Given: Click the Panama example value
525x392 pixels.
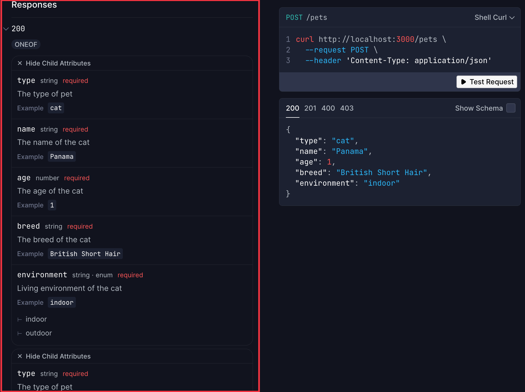Looking at the screenshot, I should pos(62,156).
